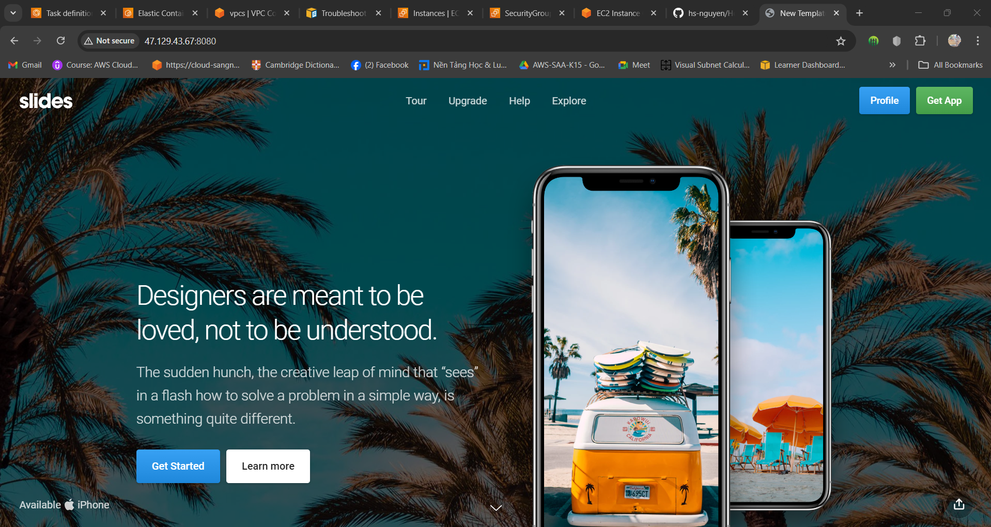
Task: Open the Upgrade navigation link
Action: click(467, 101)
